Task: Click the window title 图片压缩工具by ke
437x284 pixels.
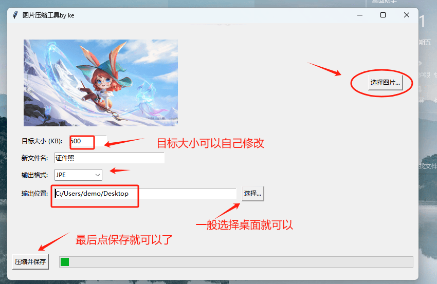Action: (48, 15)
